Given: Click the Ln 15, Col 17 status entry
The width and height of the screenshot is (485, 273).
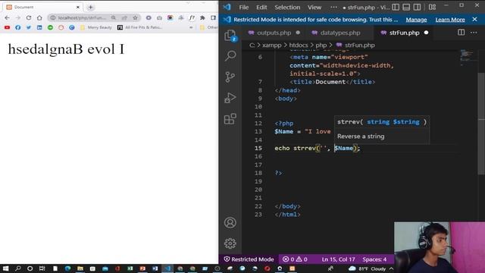Looking at the screenshot, I should 338,259.
